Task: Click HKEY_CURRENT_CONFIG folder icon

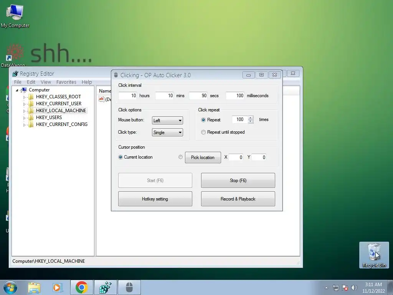Action: (31, 124)
